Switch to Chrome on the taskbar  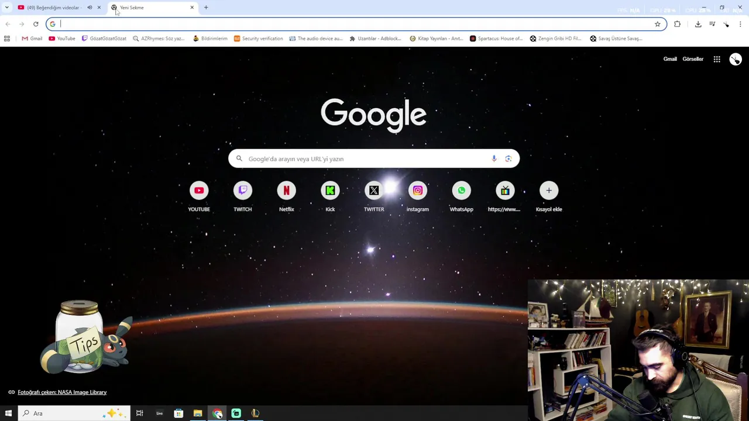pos(217,413)
